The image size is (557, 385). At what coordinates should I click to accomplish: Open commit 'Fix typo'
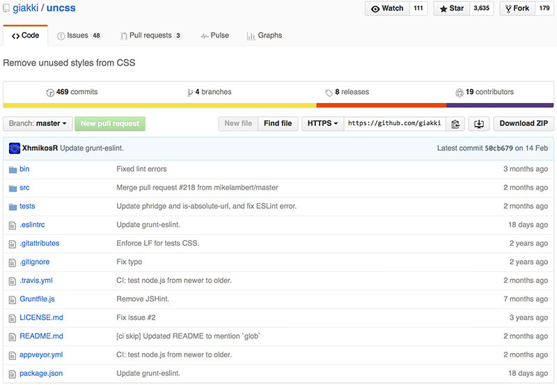click(x=129, y=262)
